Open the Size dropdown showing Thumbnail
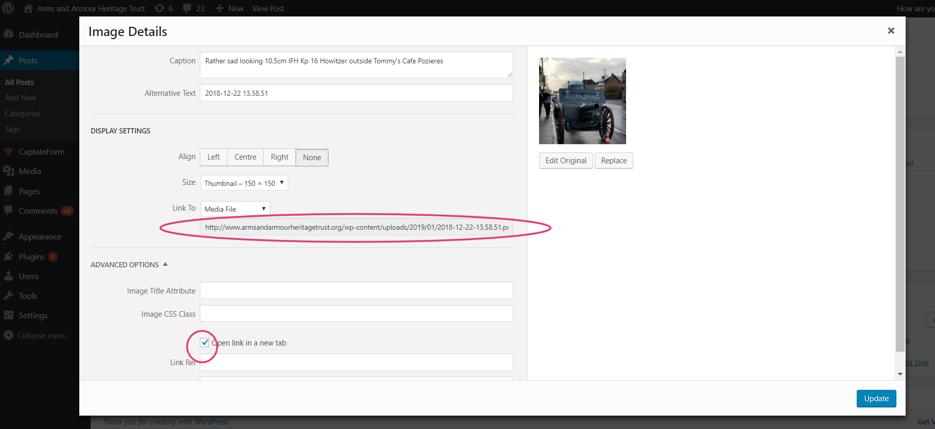The width and height of the screenshot is (935, 429). [x=244, y=183]
